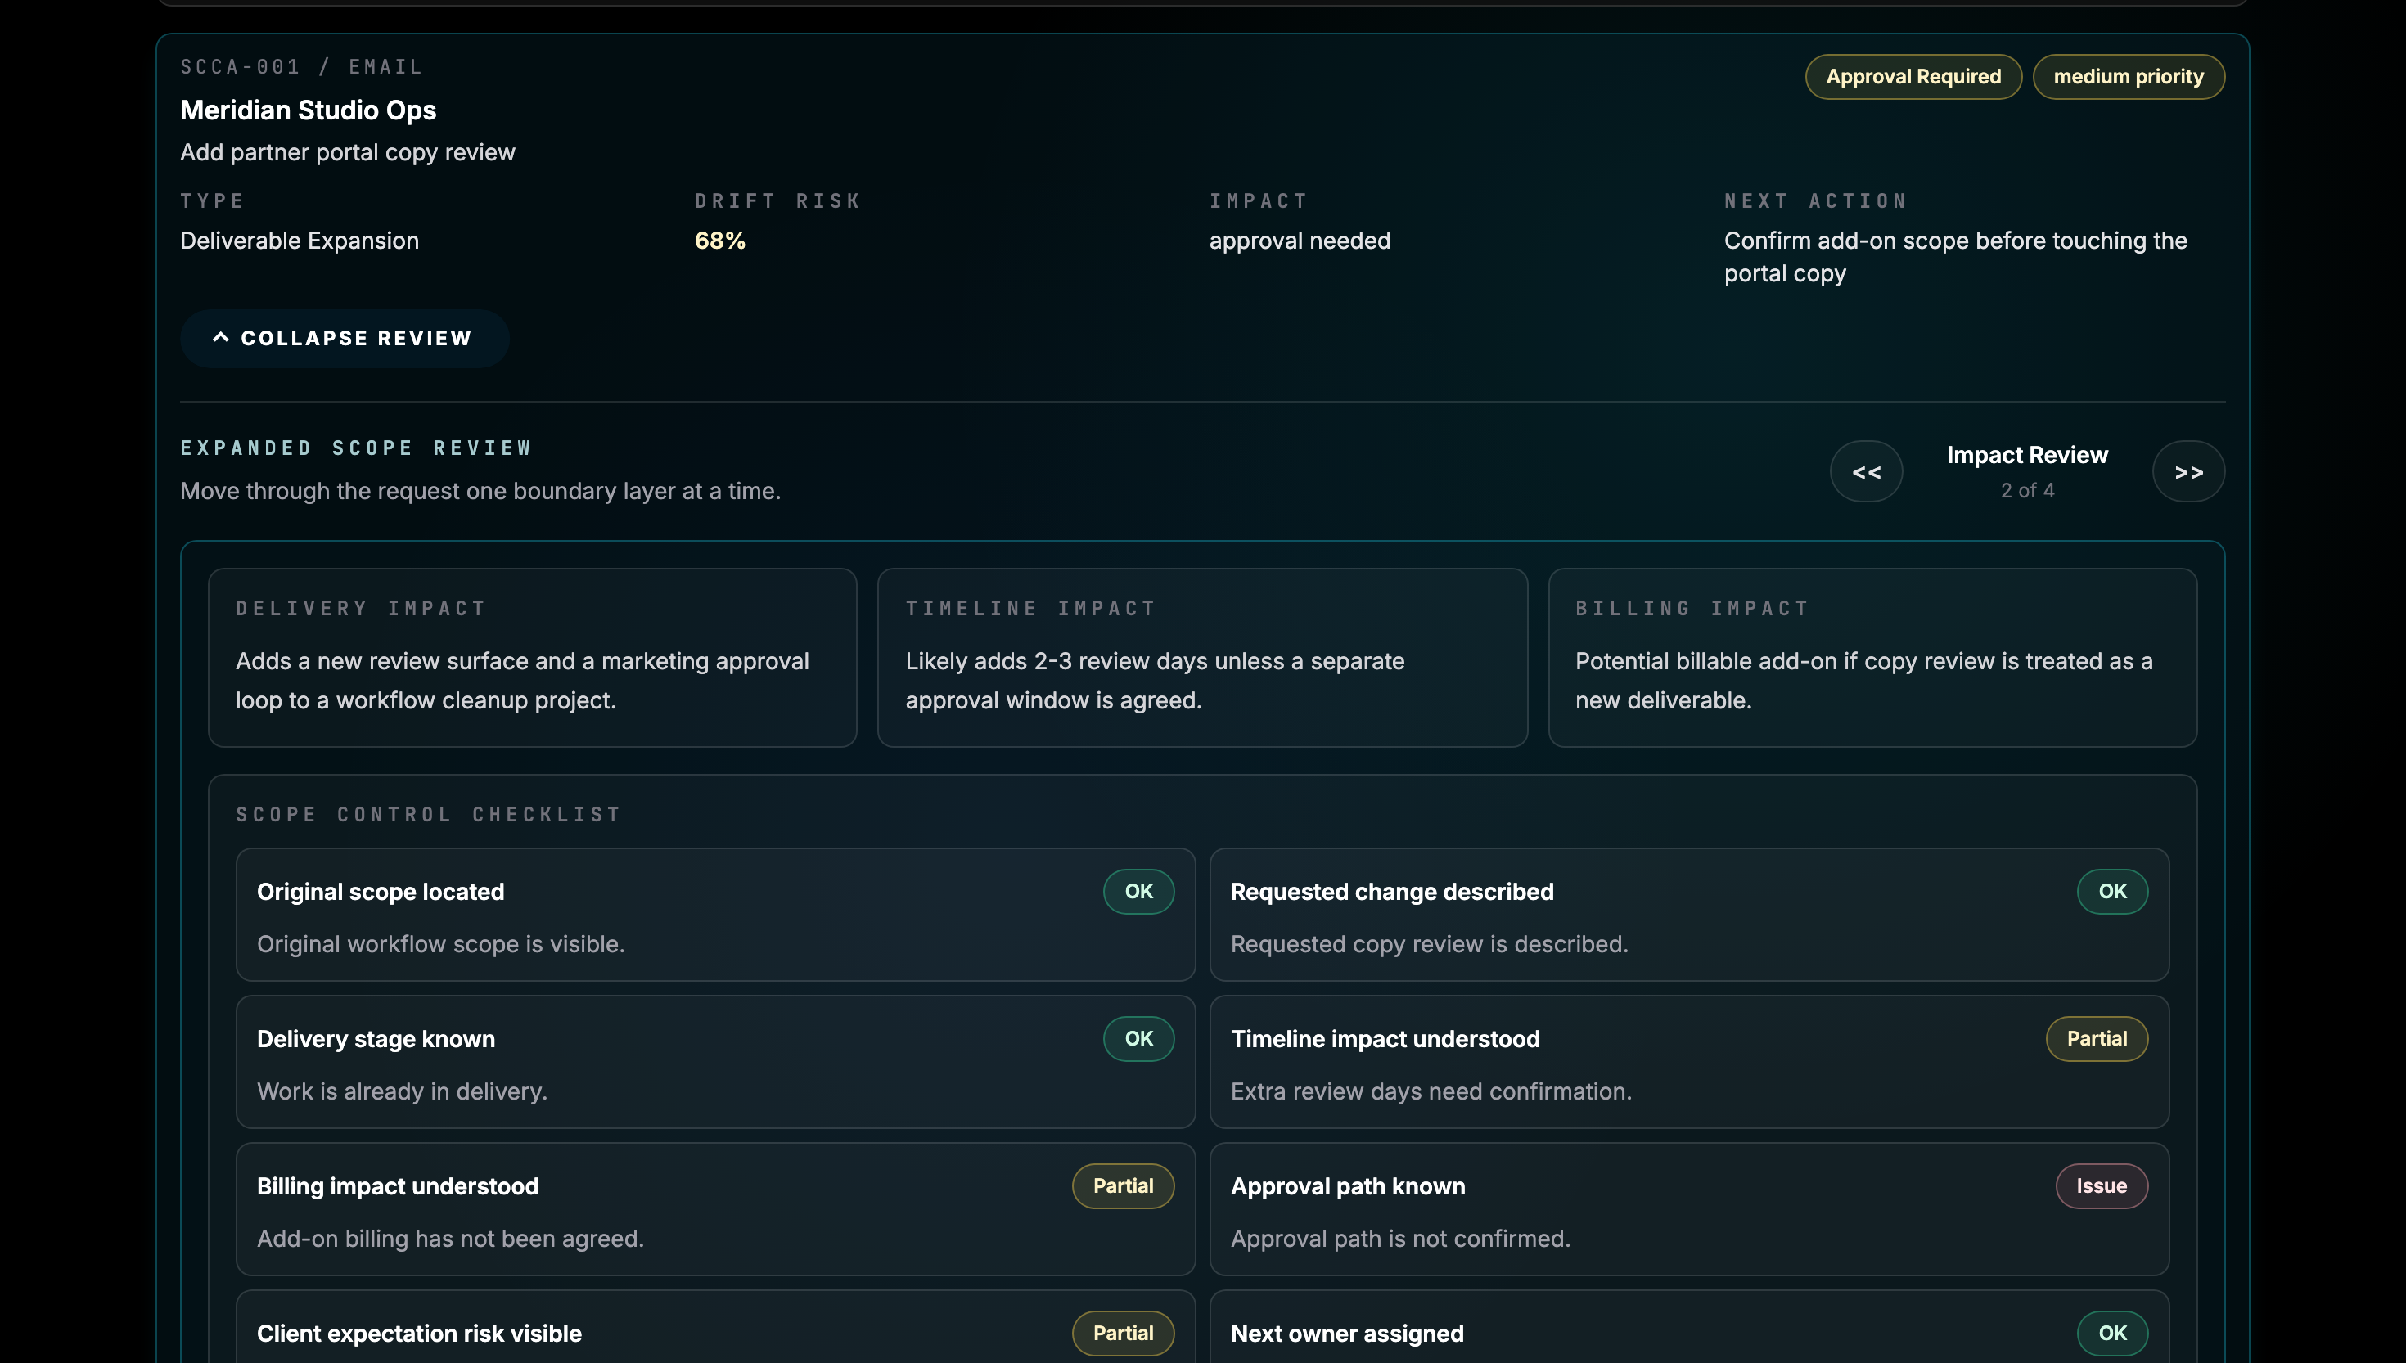Click the medium priority badge
Image resolution: width=2406 pixels, height=1363 pixels.
[2128, 77]
